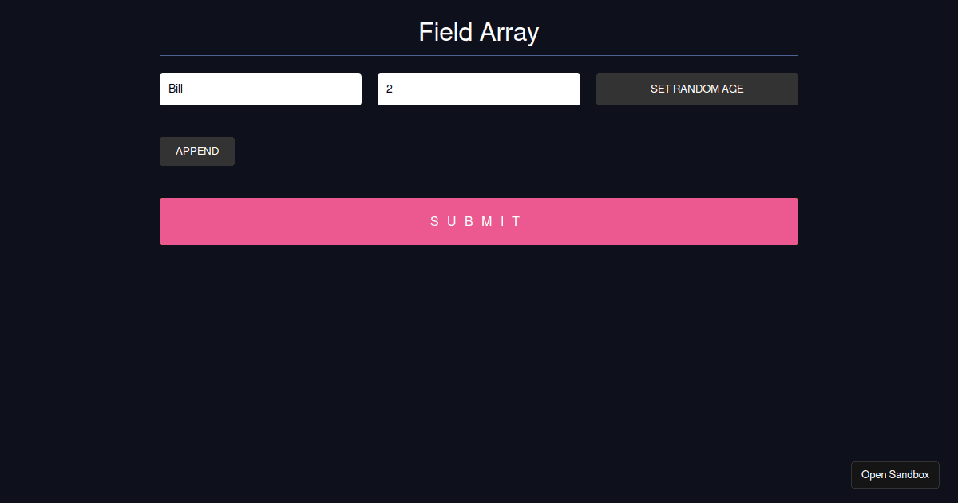958x503 pixels.
Task: Click the header divider line area
Action: click(478, 55)
